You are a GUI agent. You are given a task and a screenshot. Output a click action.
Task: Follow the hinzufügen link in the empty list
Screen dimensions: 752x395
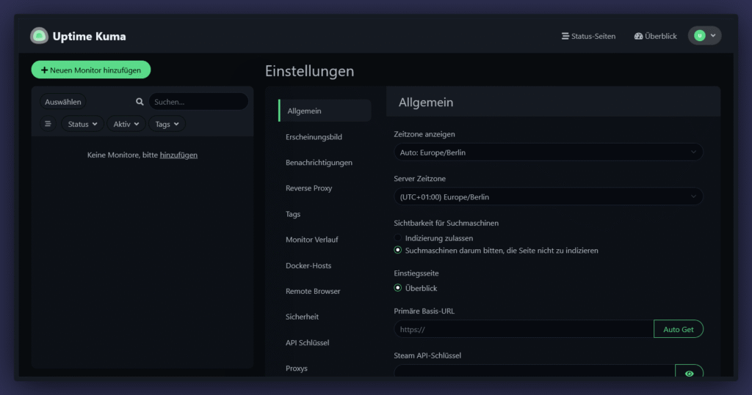178,155
